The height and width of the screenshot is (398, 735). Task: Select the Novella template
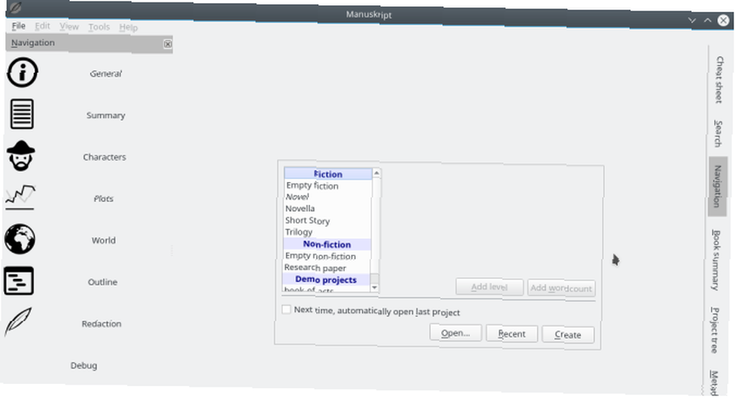tap(328, 209)
